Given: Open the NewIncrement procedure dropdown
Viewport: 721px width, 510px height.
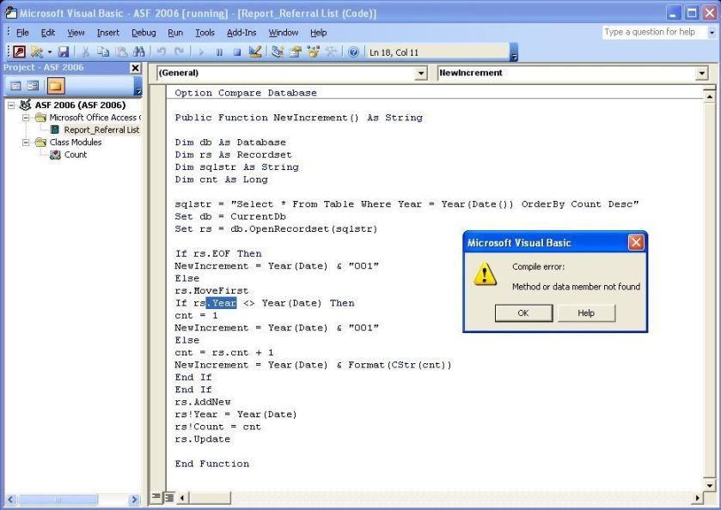Looking at the screenshot, I should (701, 73).
